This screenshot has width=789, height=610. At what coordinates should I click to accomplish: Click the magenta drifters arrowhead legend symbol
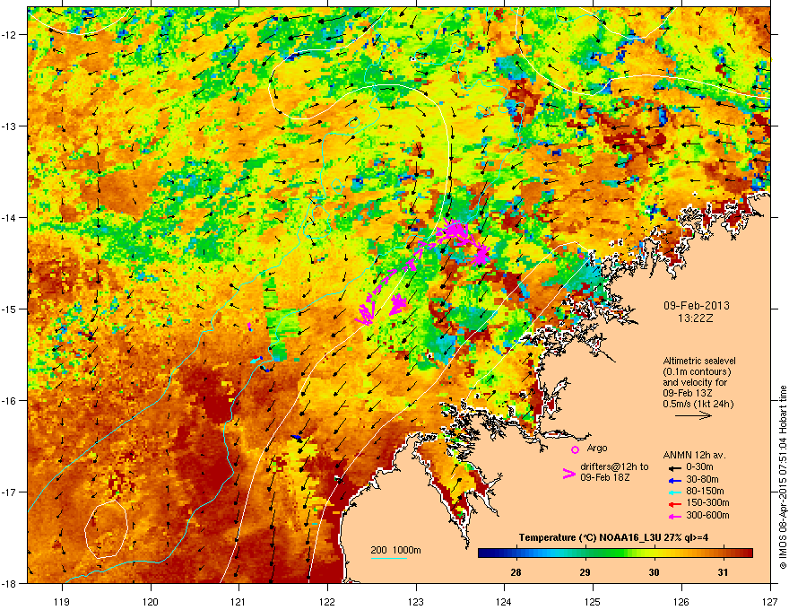click(568, 474)
